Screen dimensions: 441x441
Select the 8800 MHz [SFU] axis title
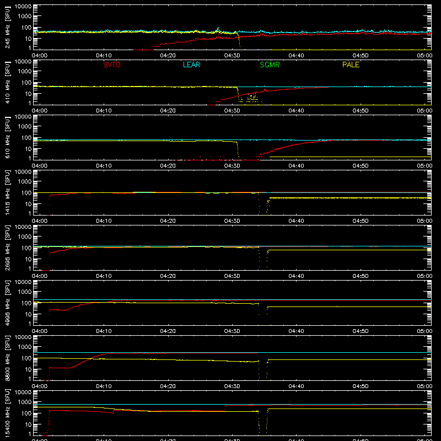7,358
